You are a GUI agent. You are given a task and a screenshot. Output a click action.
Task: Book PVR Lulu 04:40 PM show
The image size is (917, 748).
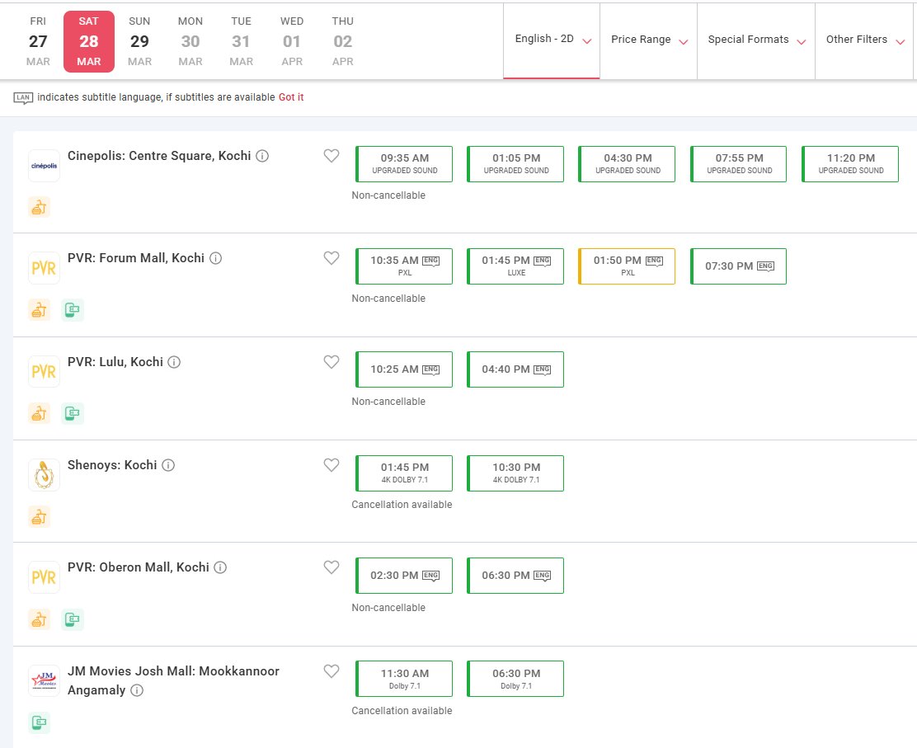click(x=515, y=369)
